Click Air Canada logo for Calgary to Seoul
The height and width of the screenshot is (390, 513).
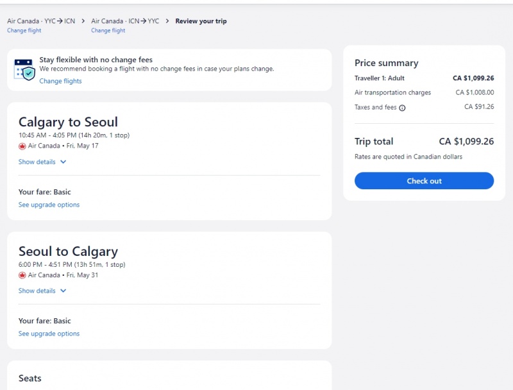click(x=22, y=146)
